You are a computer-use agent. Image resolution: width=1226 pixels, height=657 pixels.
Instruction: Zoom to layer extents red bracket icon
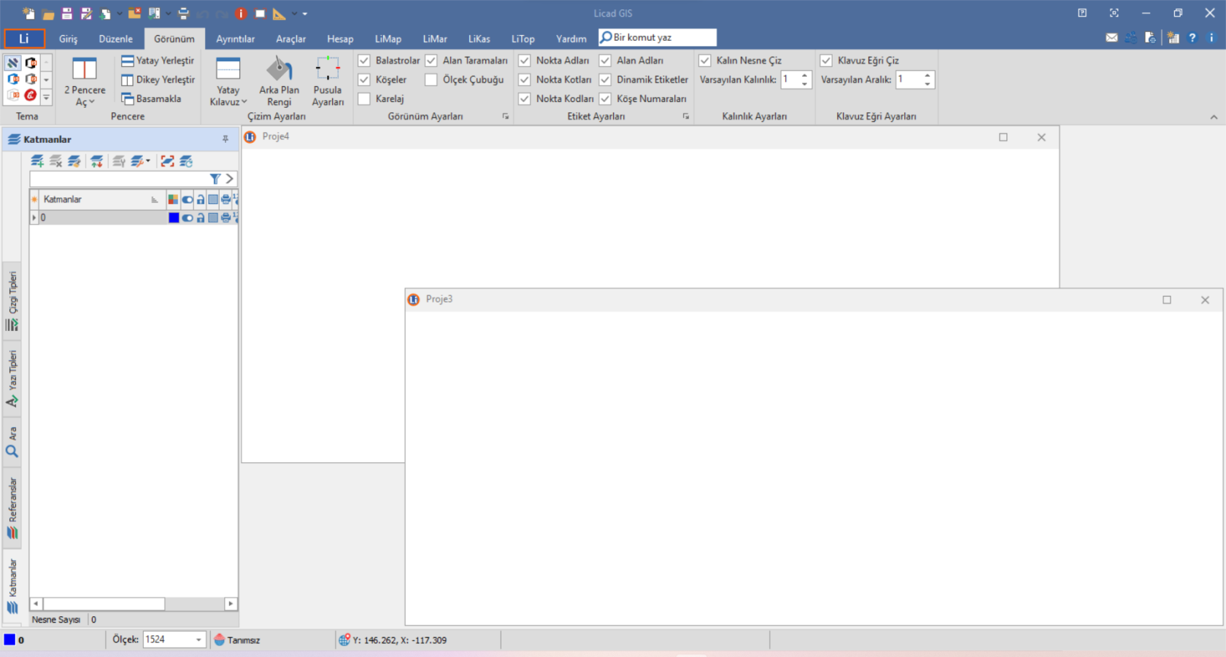[x=168, y=161]
